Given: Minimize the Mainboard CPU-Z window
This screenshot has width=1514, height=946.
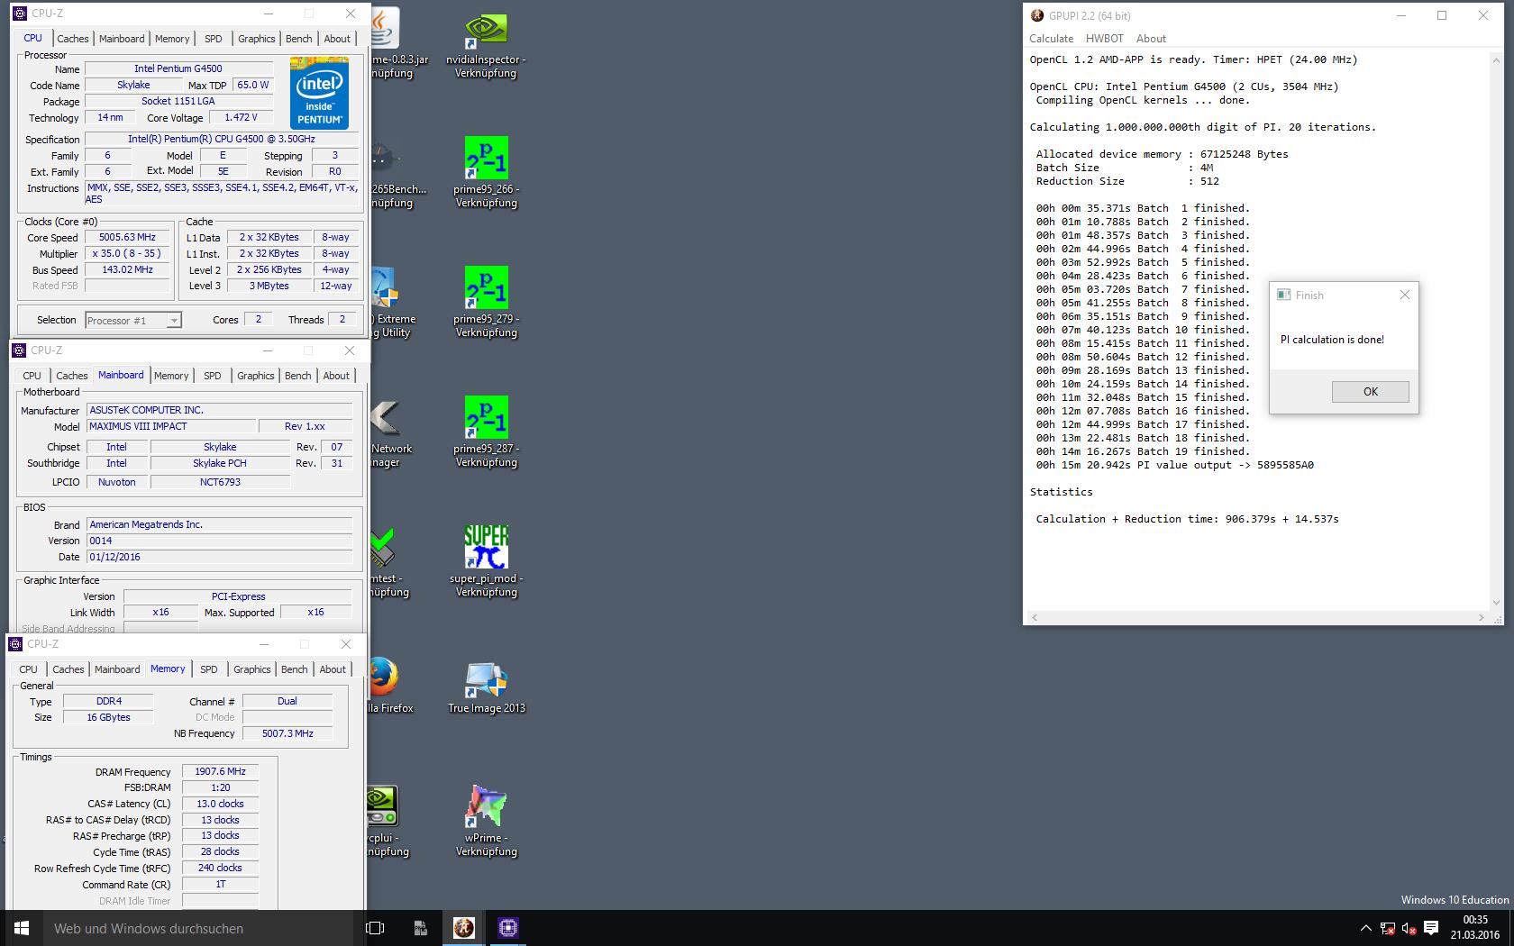Looking at the screenshot, I should pos(267,350).
